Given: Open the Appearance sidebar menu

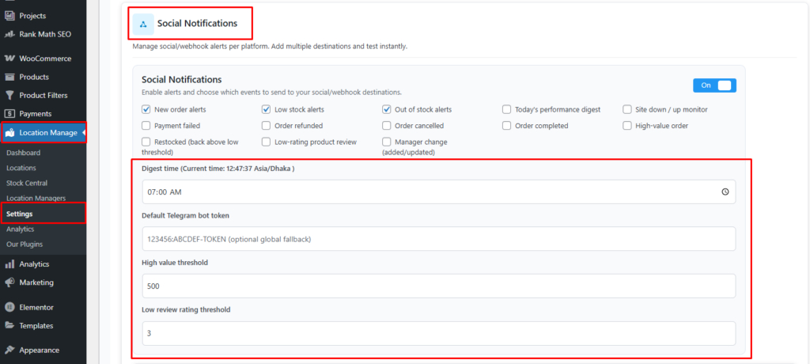Looking at the screenshot, I should (41, 350).
